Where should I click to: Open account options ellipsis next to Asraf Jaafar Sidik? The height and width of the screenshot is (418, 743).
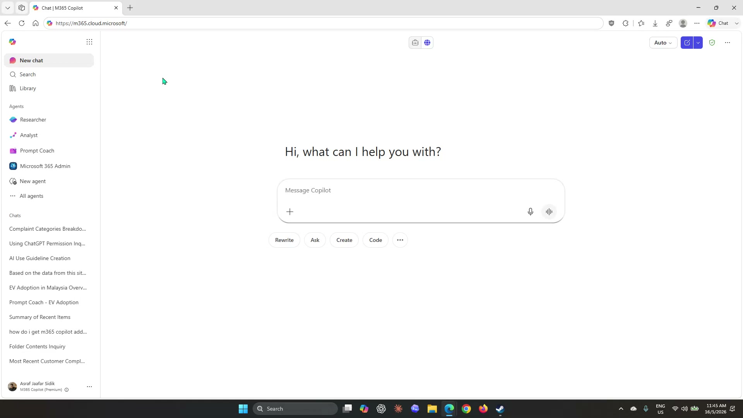tap(89, 387)
